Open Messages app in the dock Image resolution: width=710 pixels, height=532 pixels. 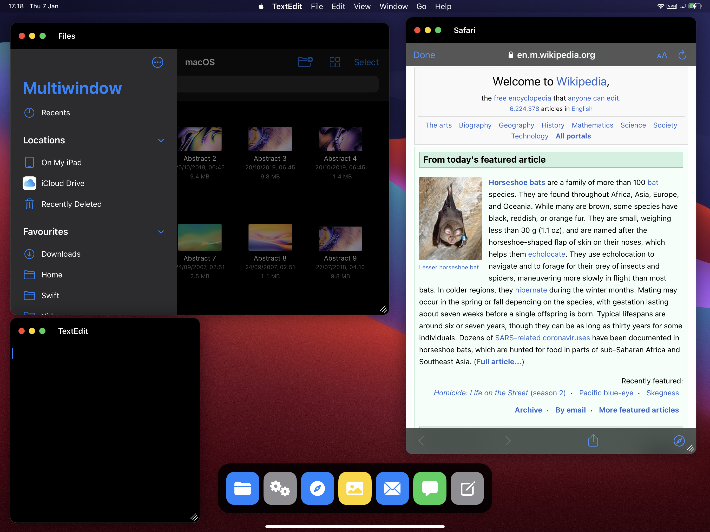(430, 488)
